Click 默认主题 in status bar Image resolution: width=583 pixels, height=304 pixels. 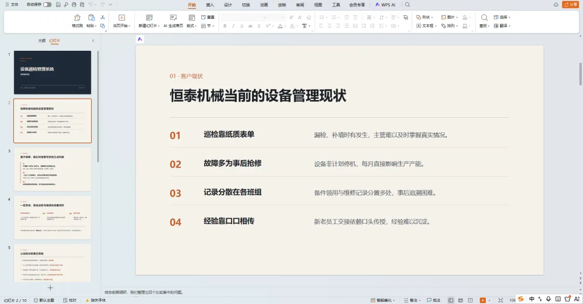(x=44, y=300)
